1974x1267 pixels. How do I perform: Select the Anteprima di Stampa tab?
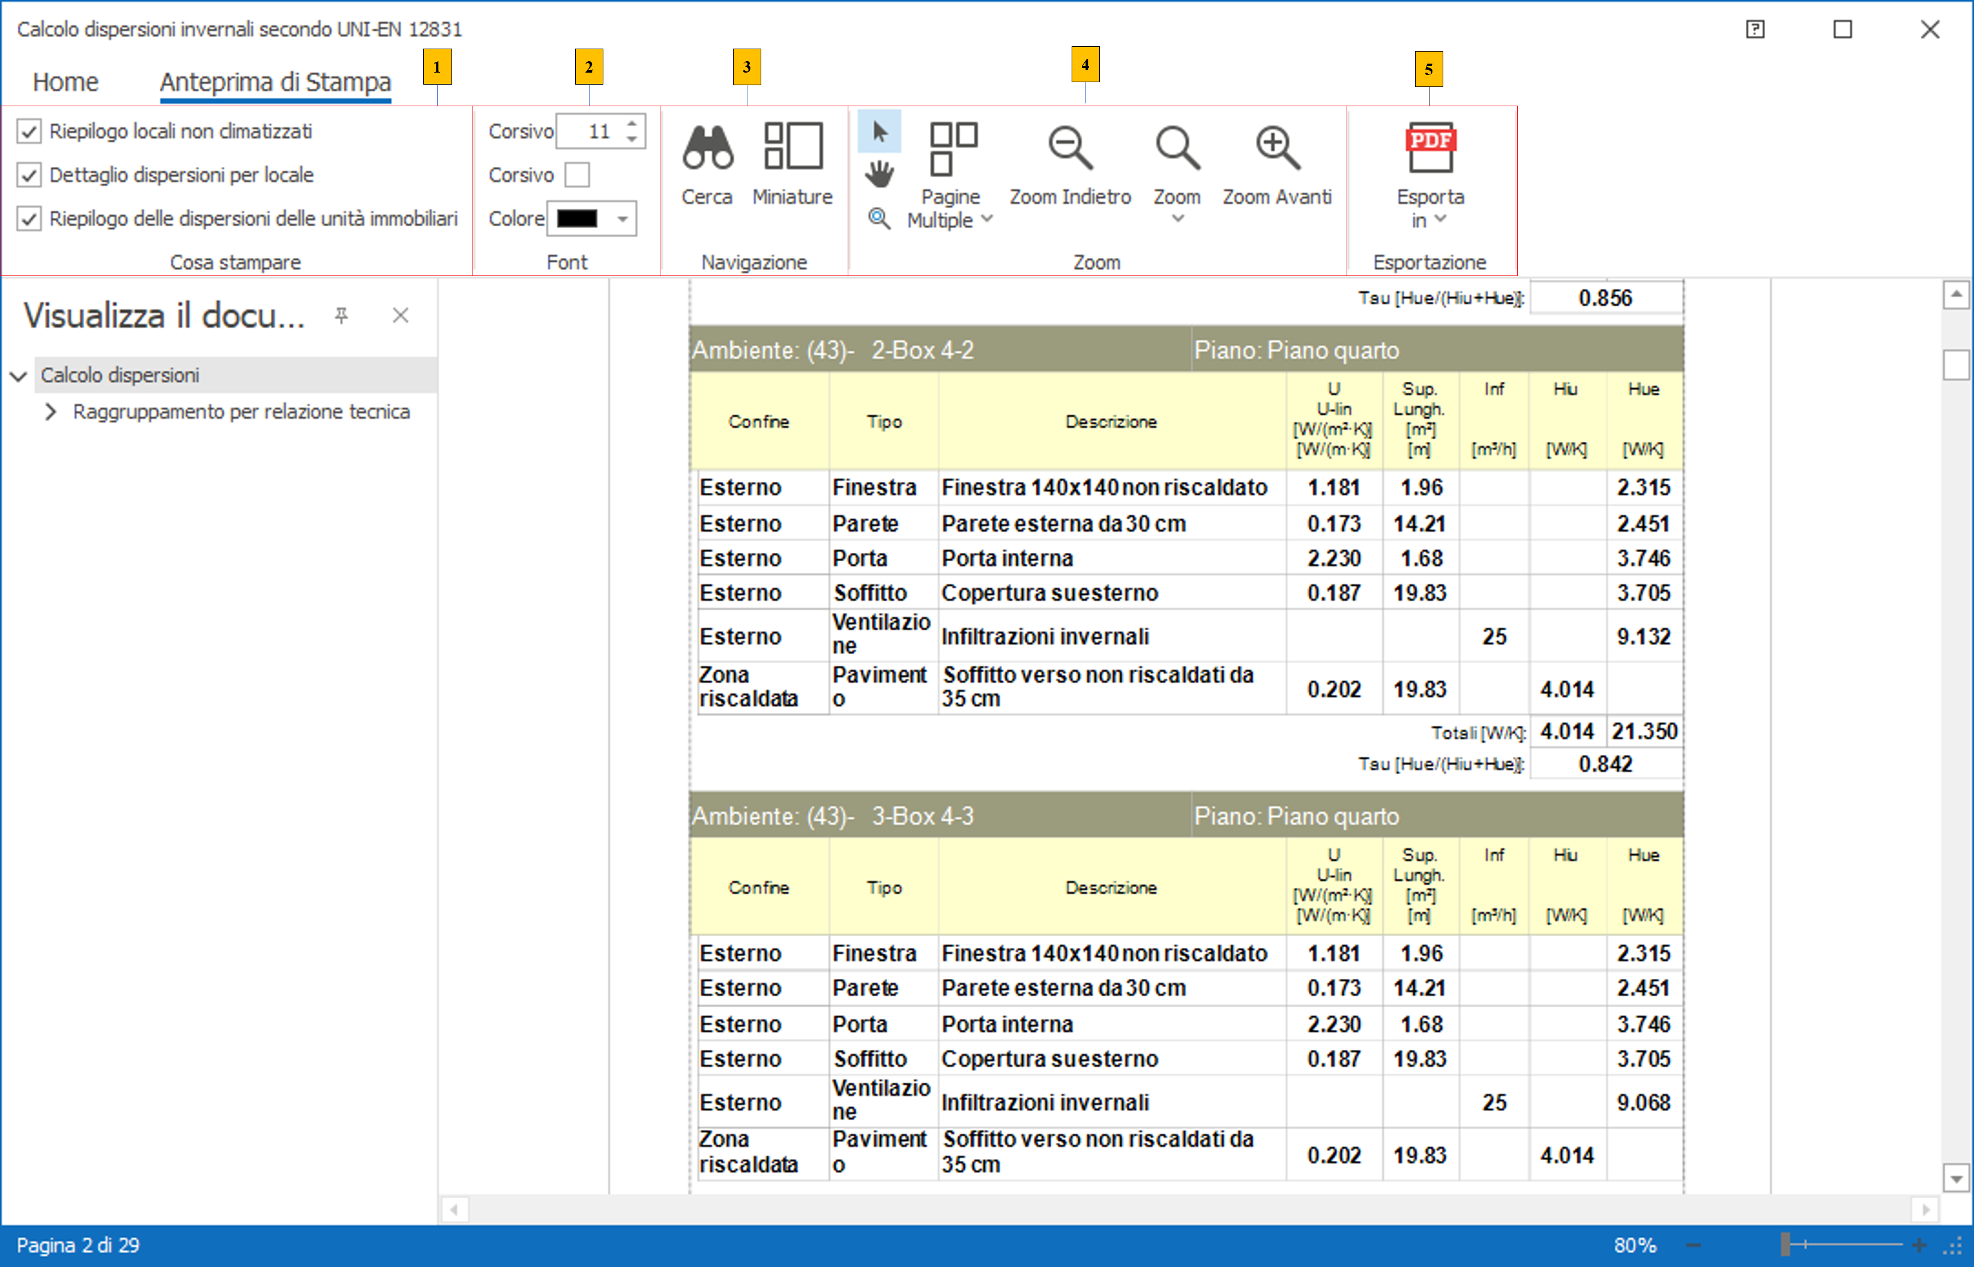275,82
